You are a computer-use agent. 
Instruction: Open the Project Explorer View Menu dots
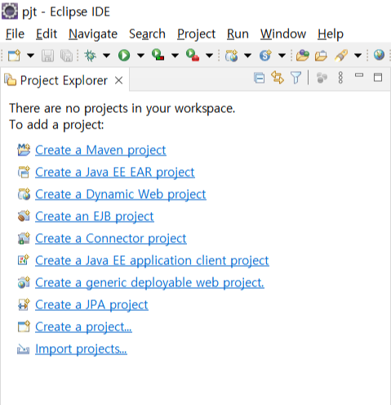(340, 78)
